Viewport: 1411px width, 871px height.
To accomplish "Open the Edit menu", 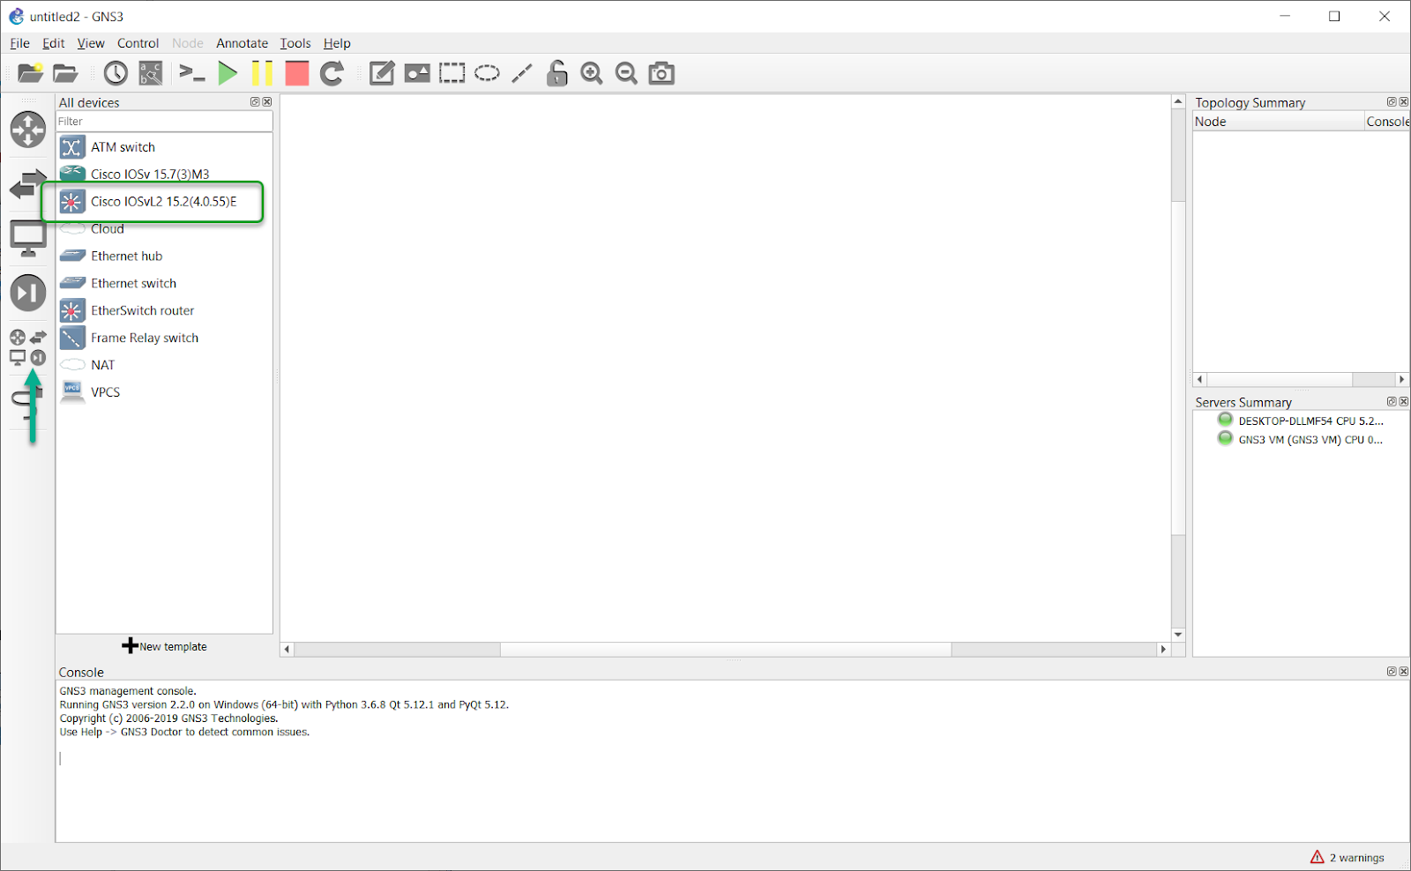I will (54, 43).
